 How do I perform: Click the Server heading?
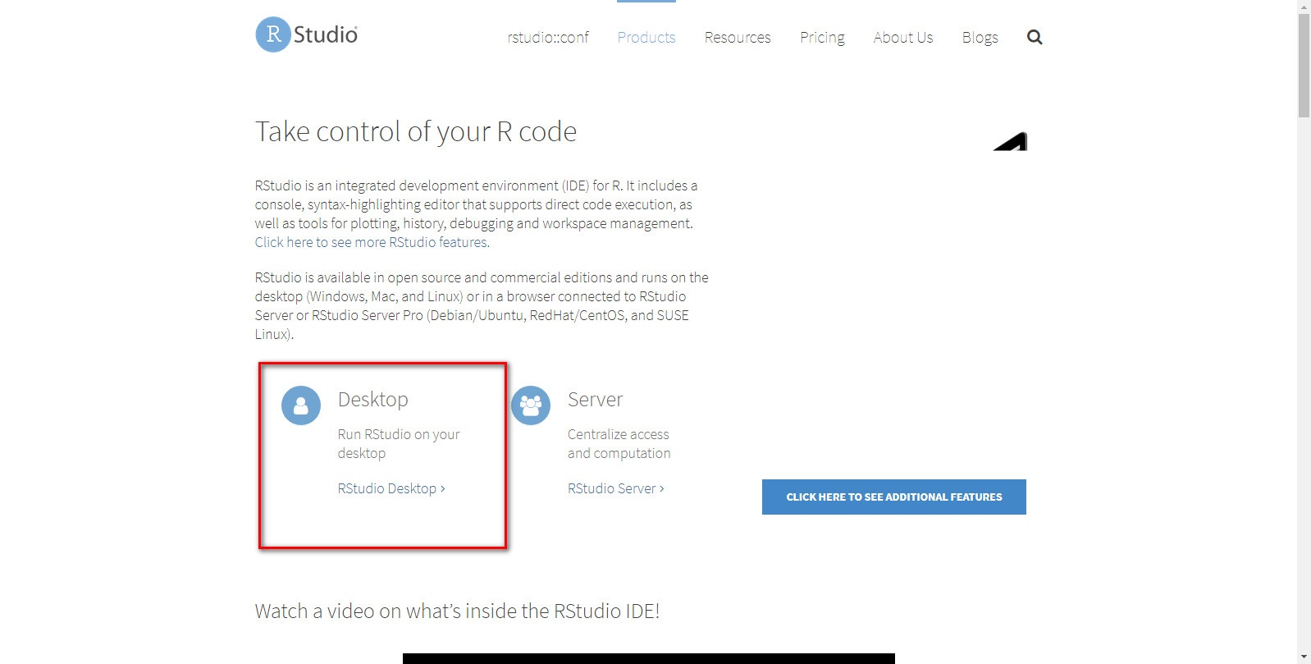pos(596,400)
